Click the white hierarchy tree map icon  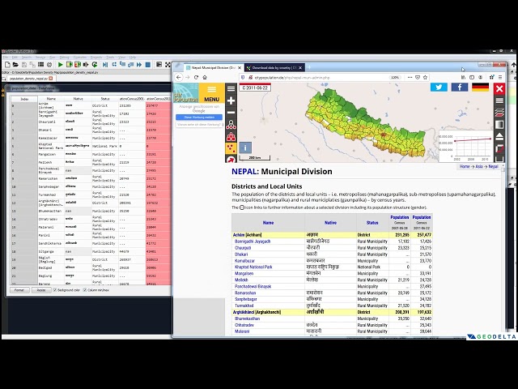[231, 124]
